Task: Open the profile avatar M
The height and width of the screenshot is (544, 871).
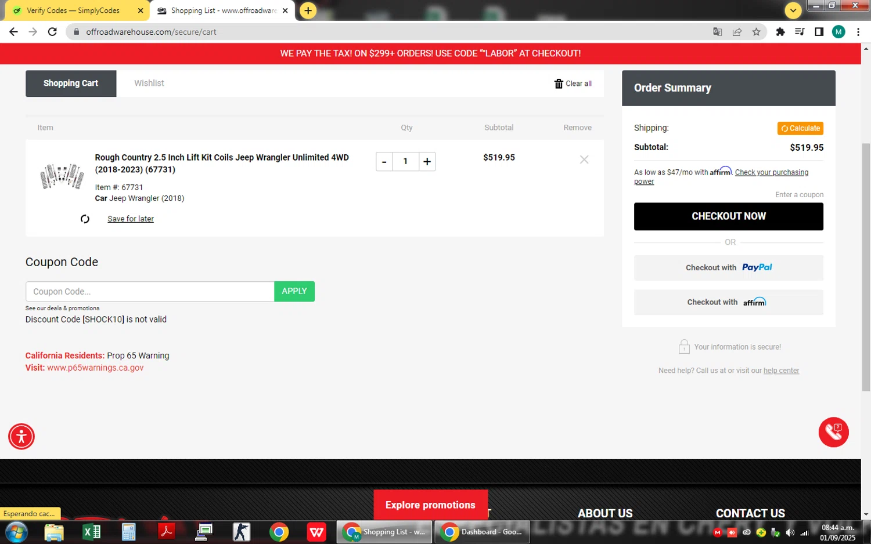Action: click(838, 32)
